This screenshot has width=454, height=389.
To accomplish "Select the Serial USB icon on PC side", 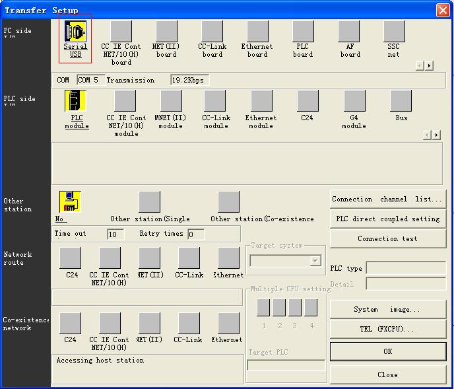I will pos(75,31).
